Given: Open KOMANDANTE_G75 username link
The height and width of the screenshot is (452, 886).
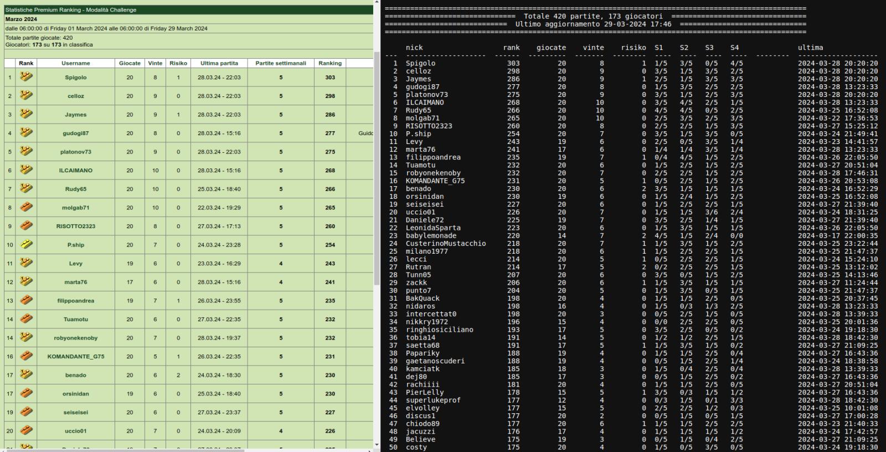Looking at the screenshot, I should (x=76, y=357).
